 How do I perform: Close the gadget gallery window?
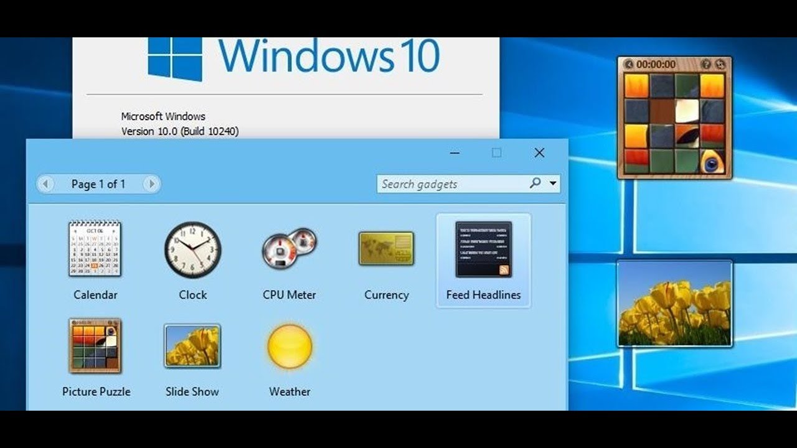pyautogui.click(x=539, y=152)
